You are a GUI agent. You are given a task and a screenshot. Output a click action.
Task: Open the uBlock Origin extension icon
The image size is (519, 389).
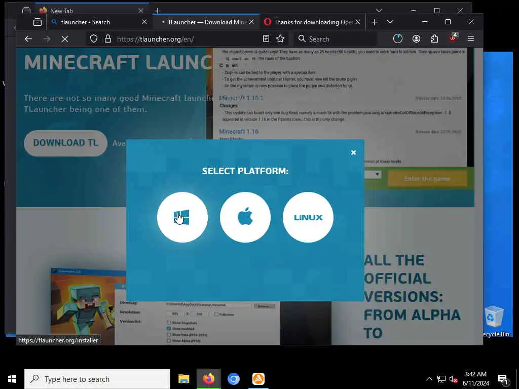pos(453,38)
